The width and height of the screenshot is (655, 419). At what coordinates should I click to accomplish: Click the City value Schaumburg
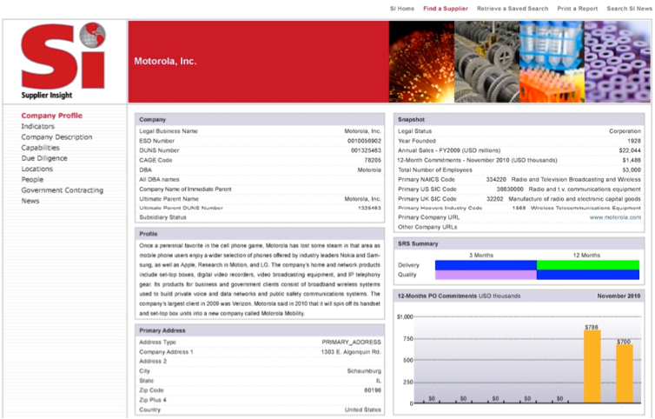click(364, 371)
